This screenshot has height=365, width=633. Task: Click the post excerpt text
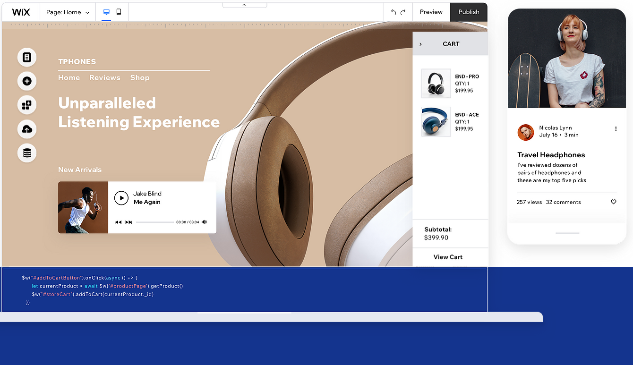point(552,173)
